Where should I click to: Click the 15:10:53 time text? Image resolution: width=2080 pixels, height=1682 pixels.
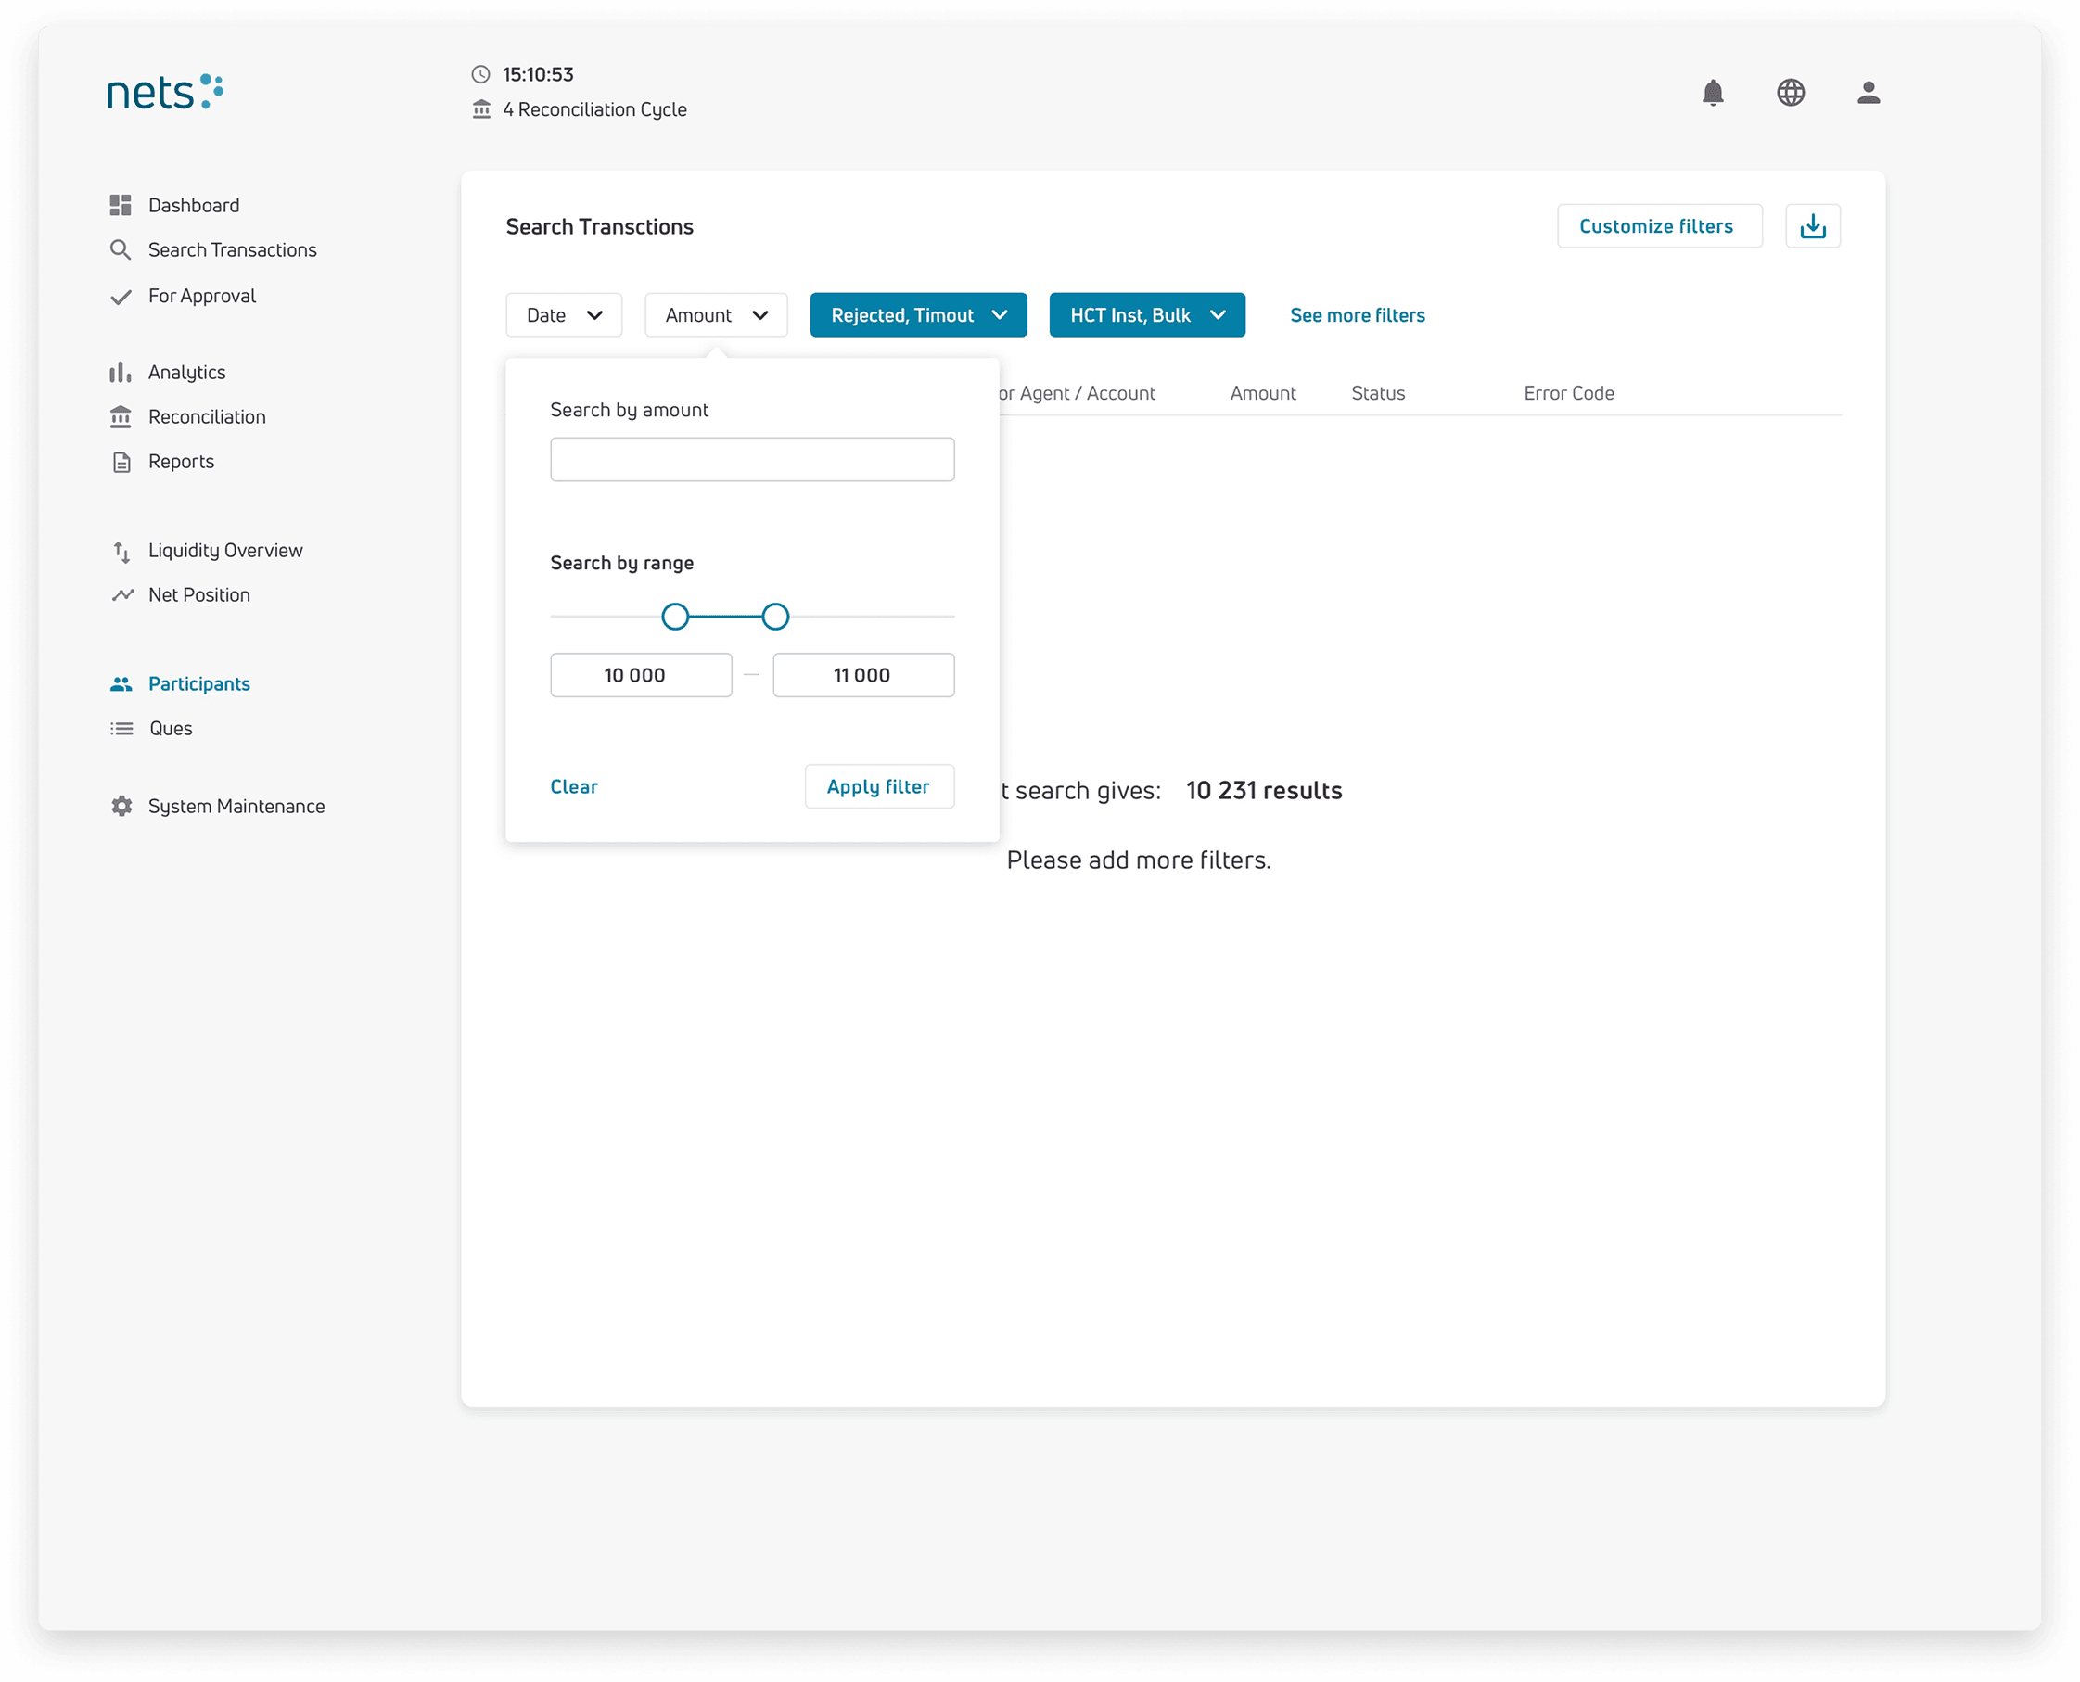click(538, 74)
